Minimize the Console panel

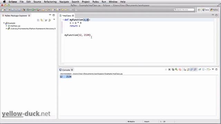(x=213, y=69)
